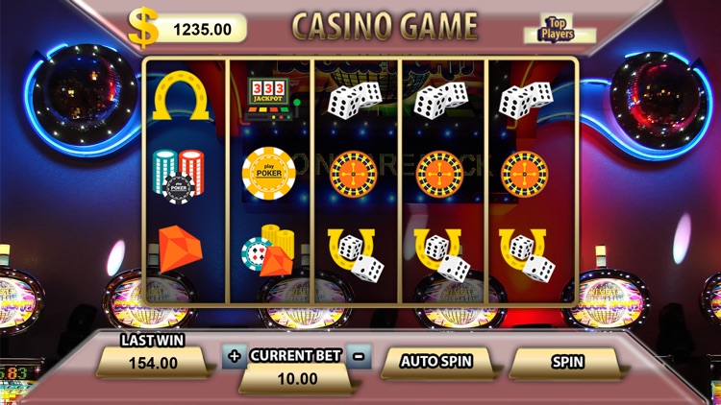Click the roulette wheel on fifth reel
Viewport: 721px width, 405px height.
tap(524, 175)
